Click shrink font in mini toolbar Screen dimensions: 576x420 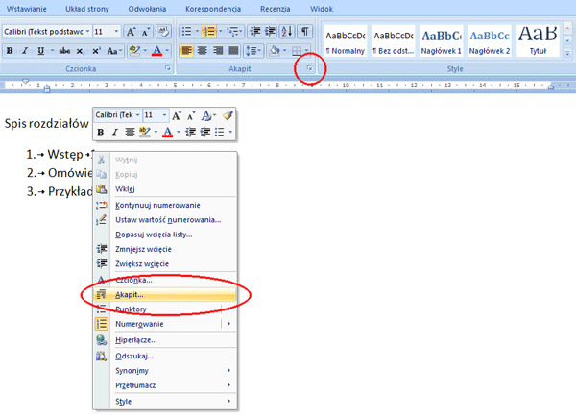click(191, 116)
